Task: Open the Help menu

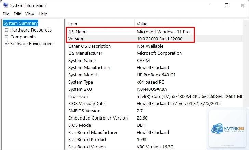Action: (x=43, y=14)
